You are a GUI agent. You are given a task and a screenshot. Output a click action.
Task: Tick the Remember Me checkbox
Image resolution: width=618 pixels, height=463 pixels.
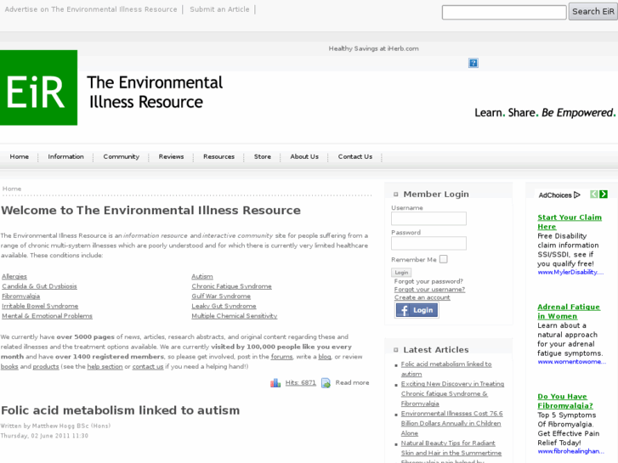tap(443, 259)
